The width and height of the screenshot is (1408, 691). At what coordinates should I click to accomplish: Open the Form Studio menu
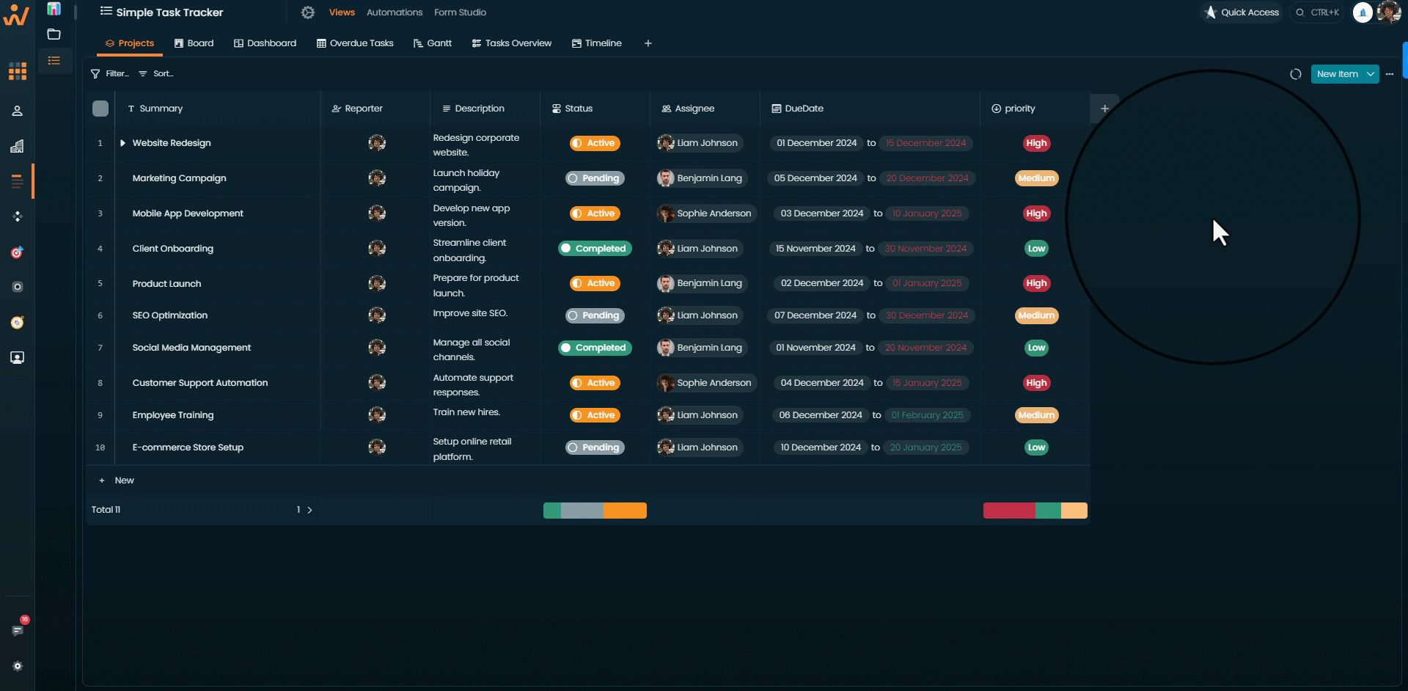click(x=460, y=12)
